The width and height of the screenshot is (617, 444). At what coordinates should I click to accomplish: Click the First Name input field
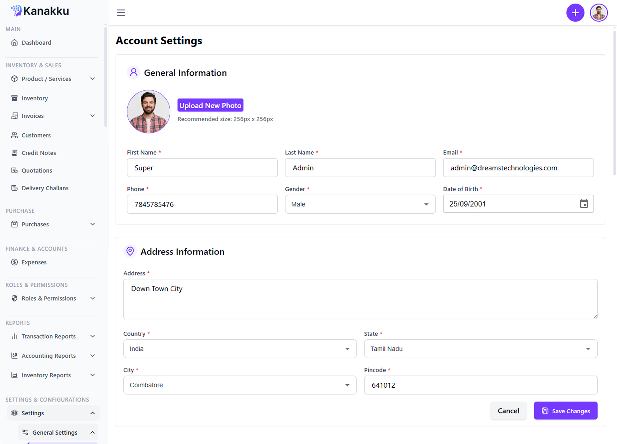202,168
